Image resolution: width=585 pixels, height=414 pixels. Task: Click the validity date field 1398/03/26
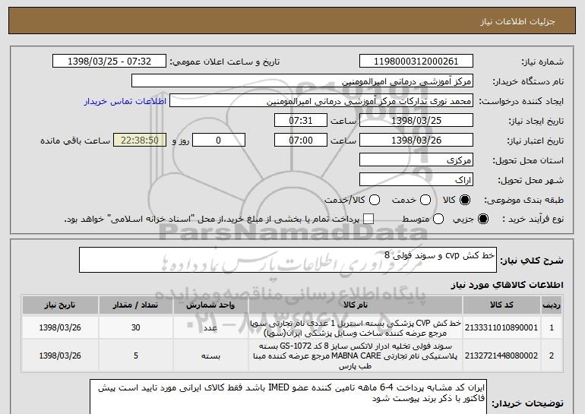(x=416, y=141)
